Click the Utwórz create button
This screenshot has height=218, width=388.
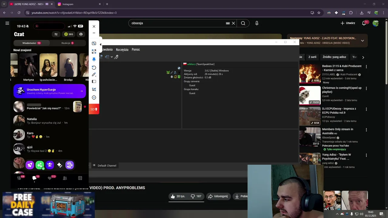click(348, 23)
